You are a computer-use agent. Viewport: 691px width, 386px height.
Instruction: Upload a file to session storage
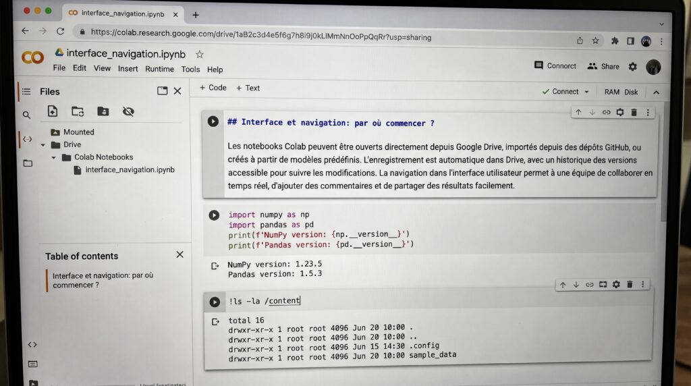[x=53, y=111]
